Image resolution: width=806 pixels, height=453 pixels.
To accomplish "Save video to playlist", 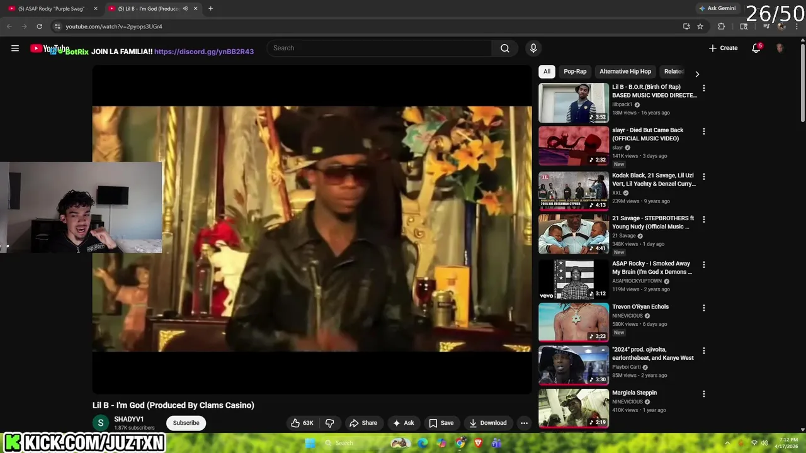I will click(441, 423).
